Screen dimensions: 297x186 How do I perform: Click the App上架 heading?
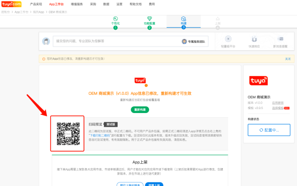pos(140,162)
